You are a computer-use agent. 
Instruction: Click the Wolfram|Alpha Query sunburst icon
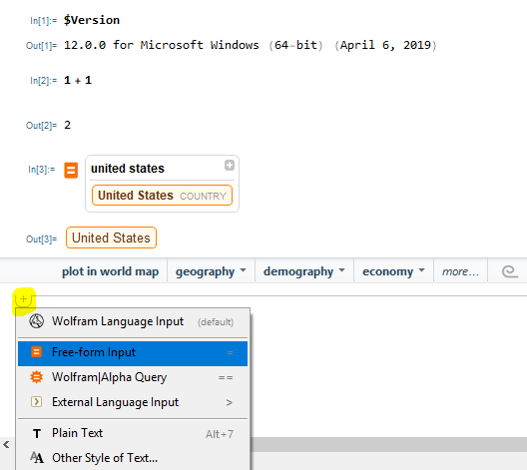pos(36,377)
